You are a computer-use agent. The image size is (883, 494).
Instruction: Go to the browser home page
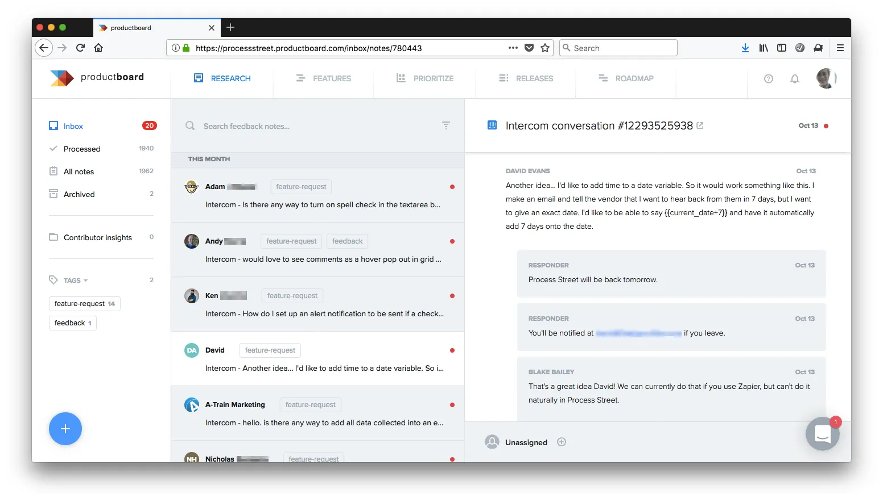98,48
